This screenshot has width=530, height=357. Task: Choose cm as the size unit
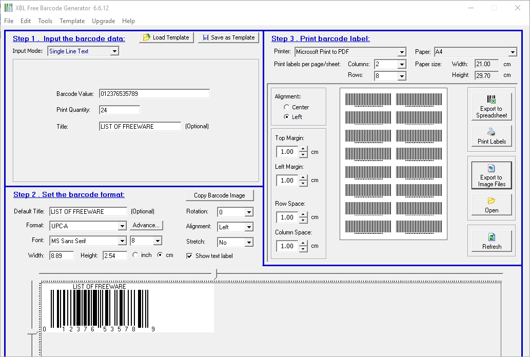coord(160,255)
